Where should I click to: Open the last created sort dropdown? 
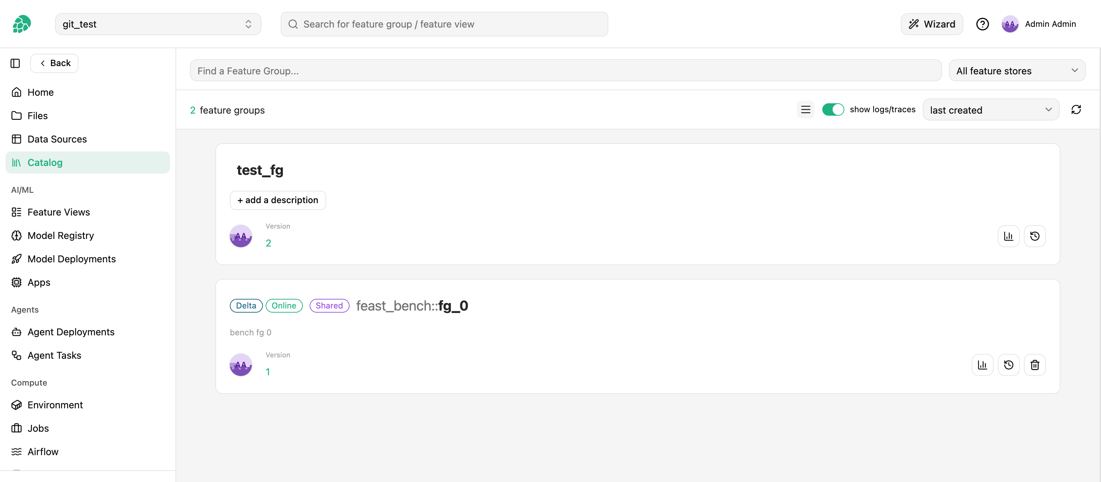click(991, 110)
